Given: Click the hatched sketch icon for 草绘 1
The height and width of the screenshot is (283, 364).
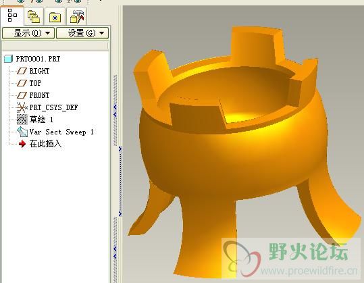Looking at the screenshot, I should (x=22, y=120).
